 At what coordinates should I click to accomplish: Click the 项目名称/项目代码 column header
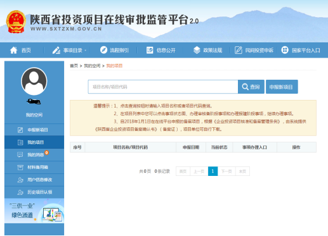pos(131,147)
